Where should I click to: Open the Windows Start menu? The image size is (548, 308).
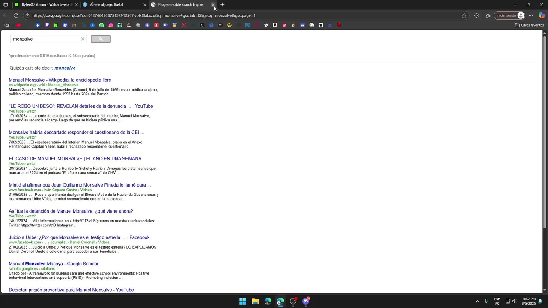point(243,301)
